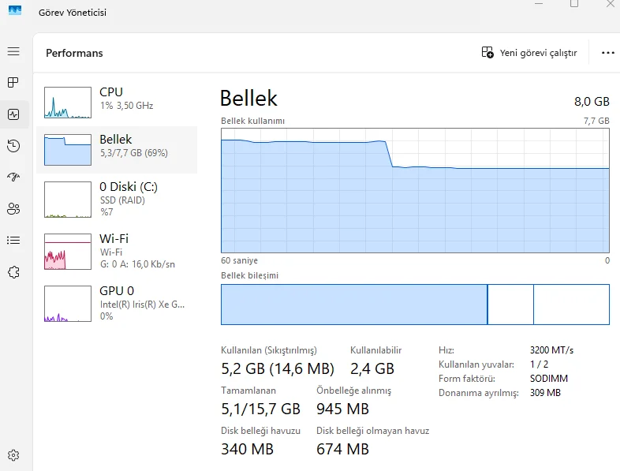Viewport: 620px width, 471px height.
Task: Click the 945 MB cached value
Action: pyautogui.click(x=342, y=409)
